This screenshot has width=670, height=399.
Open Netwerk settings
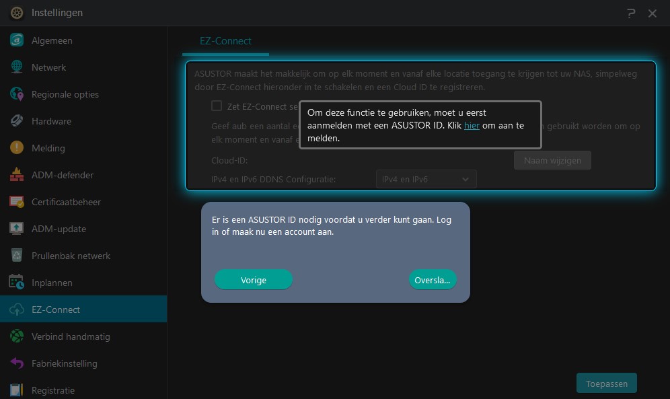[83, 67]
